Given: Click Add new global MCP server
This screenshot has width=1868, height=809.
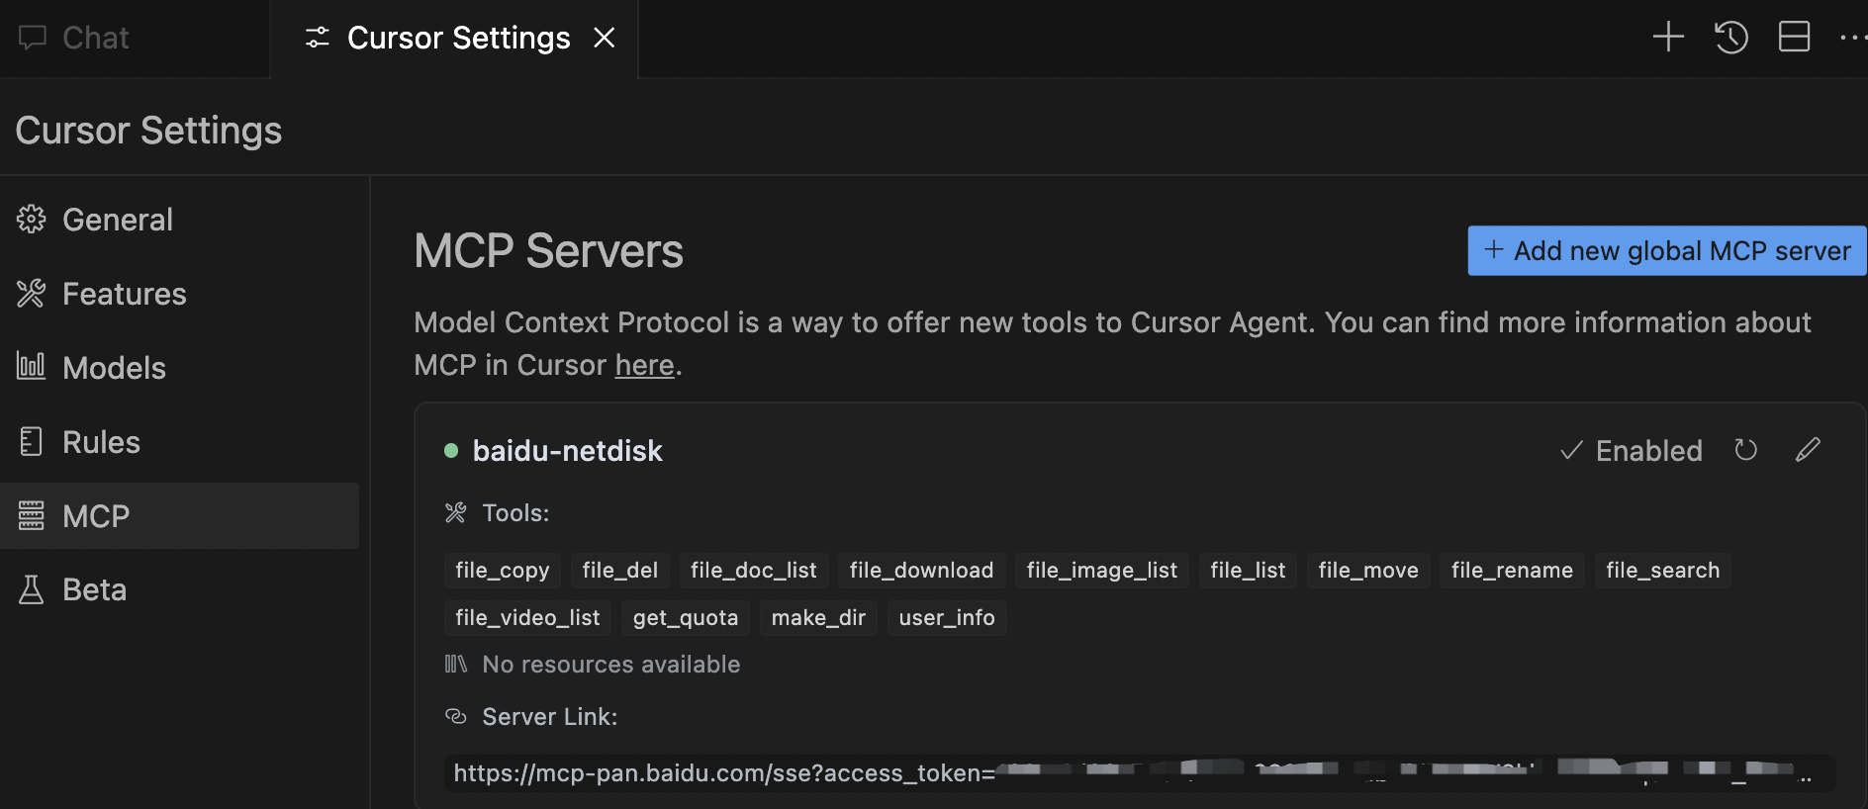Looking at the screenshot, I should [1667, 251].
